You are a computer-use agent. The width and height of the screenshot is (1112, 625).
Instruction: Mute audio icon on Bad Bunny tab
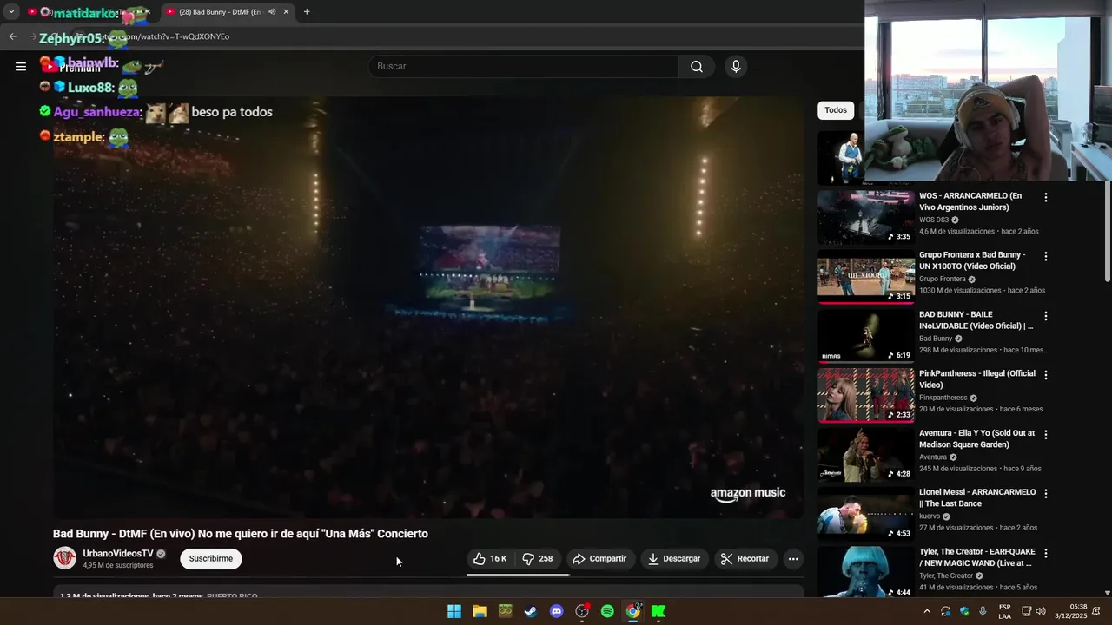point(271,12)
